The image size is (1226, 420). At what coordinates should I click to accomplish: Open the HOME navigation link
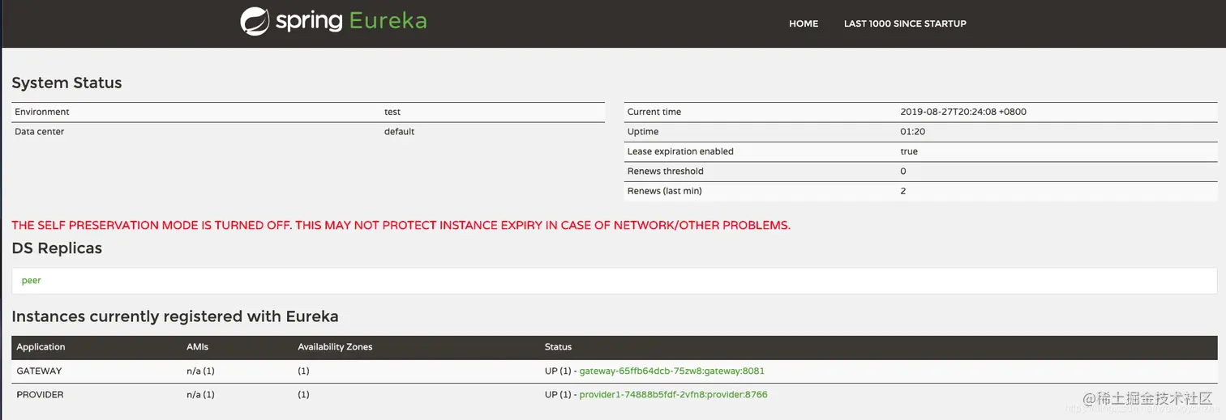tap(804, 23)
